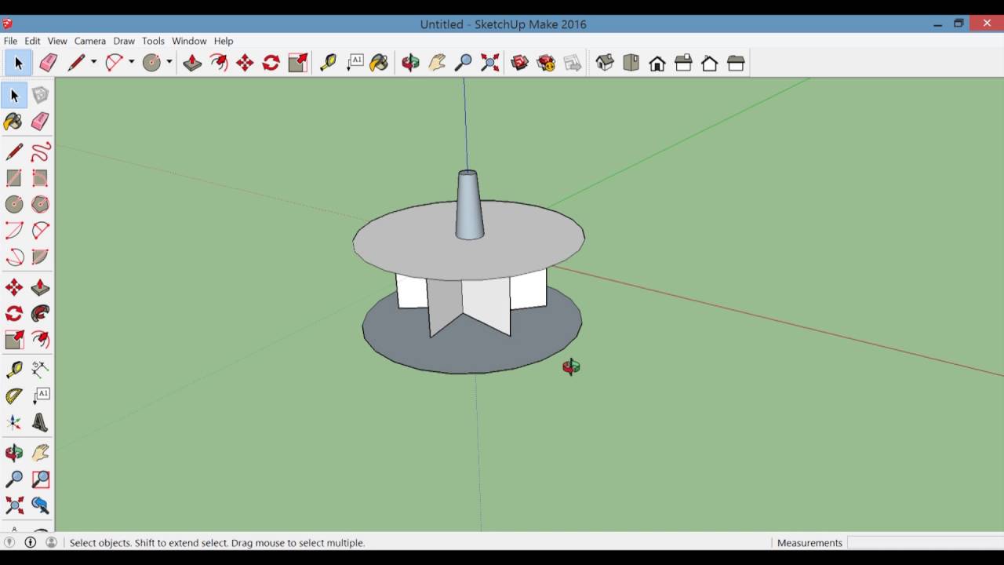Open the Window menu

pyautogui.click(x=189, y=41)
